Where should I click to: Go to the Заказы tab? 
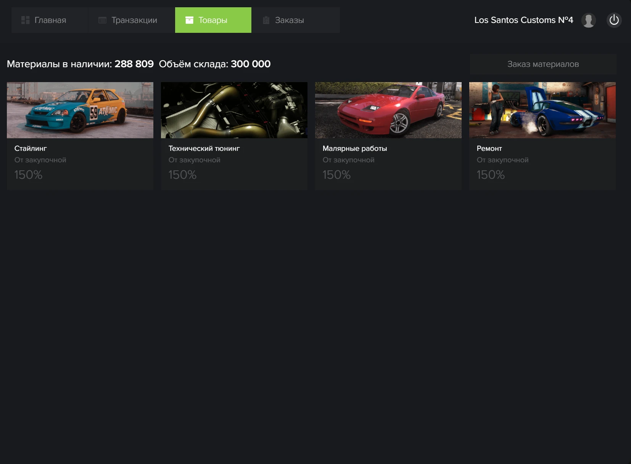(x=289, y=20)
